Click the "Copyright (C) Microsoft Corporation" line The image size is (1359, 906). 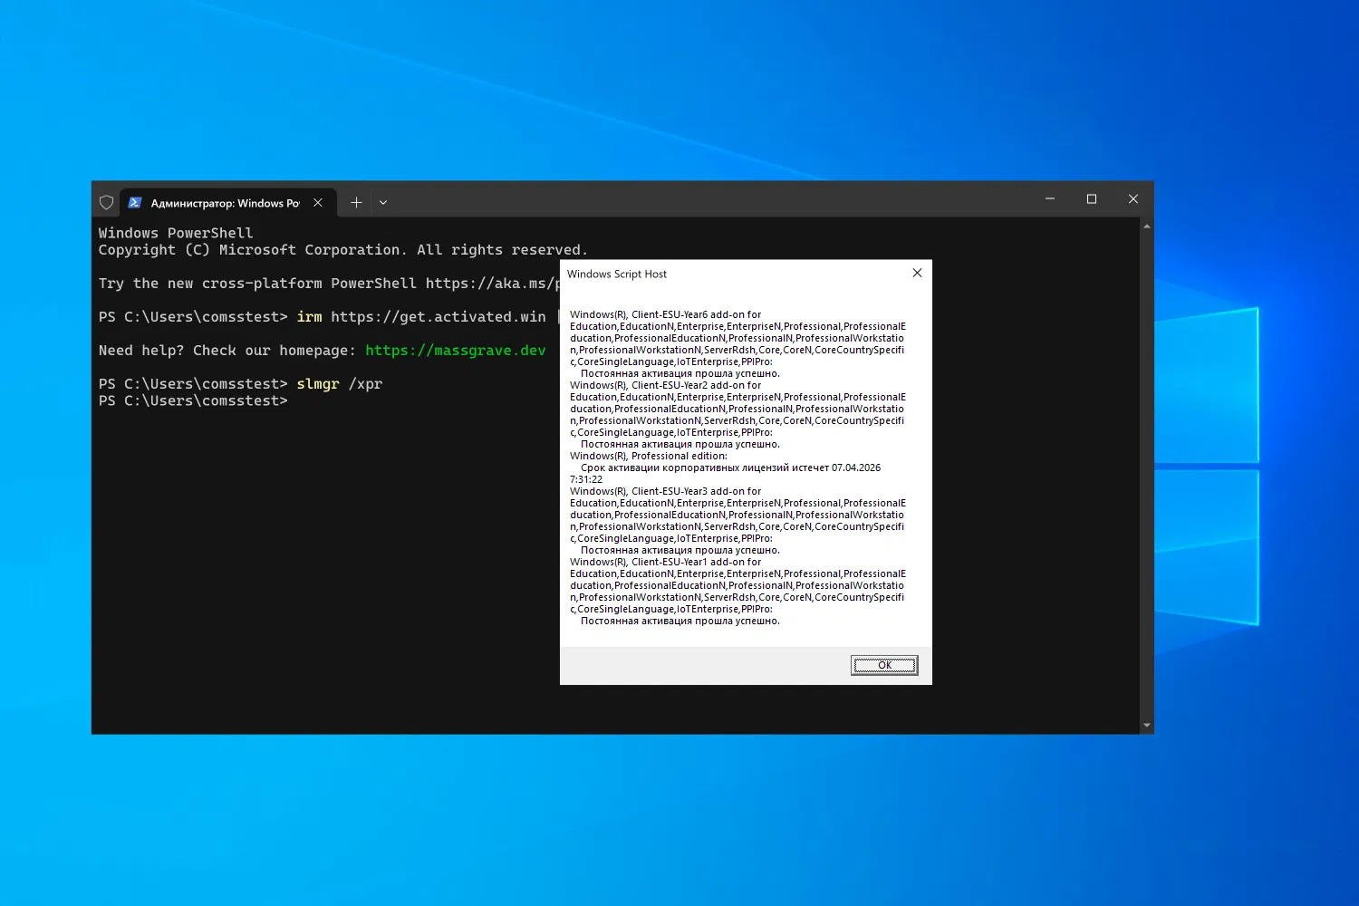(x=343, y=250)
